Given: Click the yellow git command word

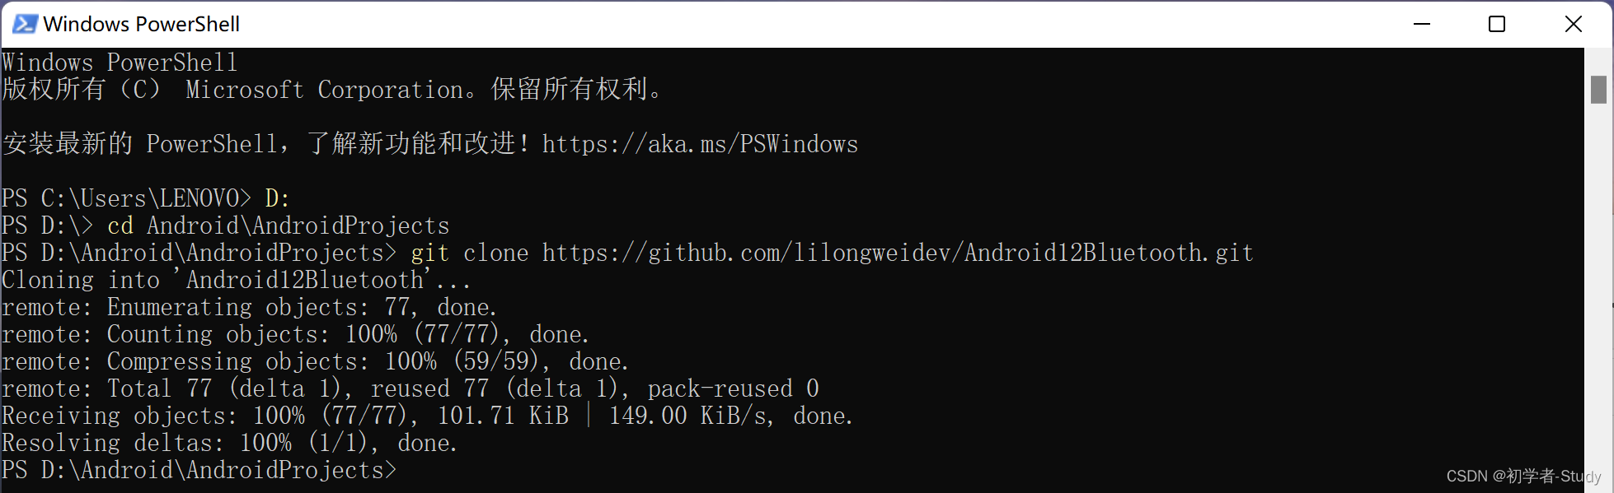Looking at the screenshot, I should click(430, 253).
